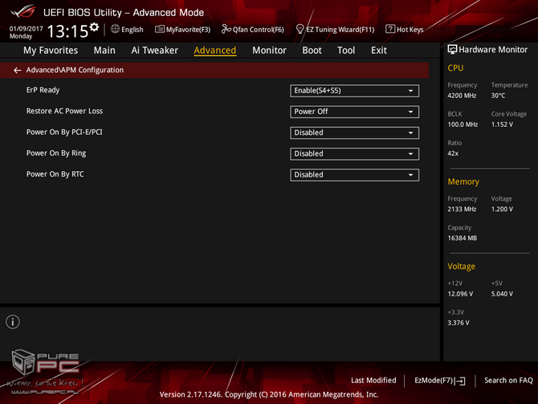Click the ErP Ready label
Image resolution: width=538 pixels, height=404 pixels.
coord(43,90)
